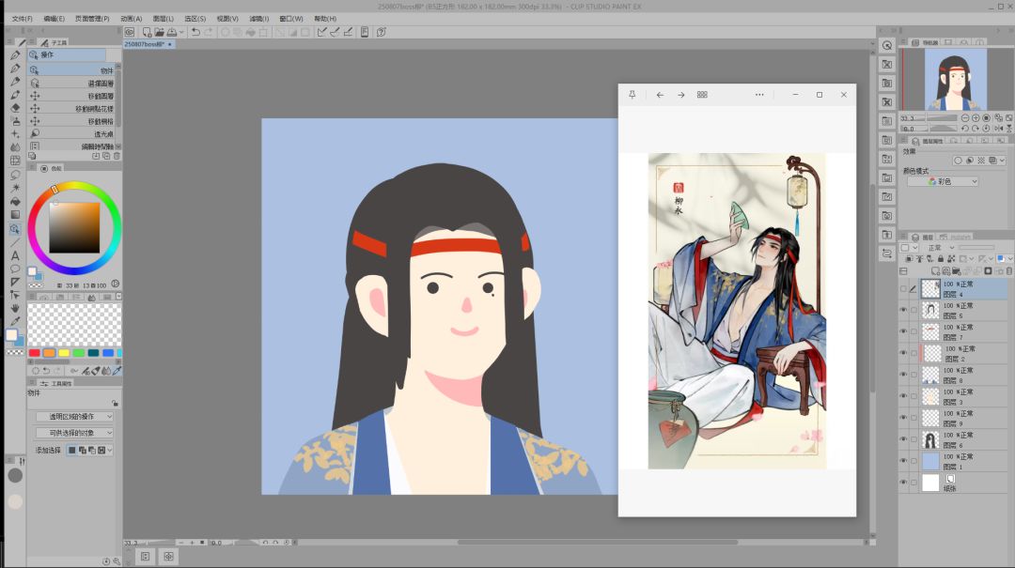Toggle visibility of 图层 1 blue background layer
This screenshot has height=568, width=1015.
click(904, 461)
